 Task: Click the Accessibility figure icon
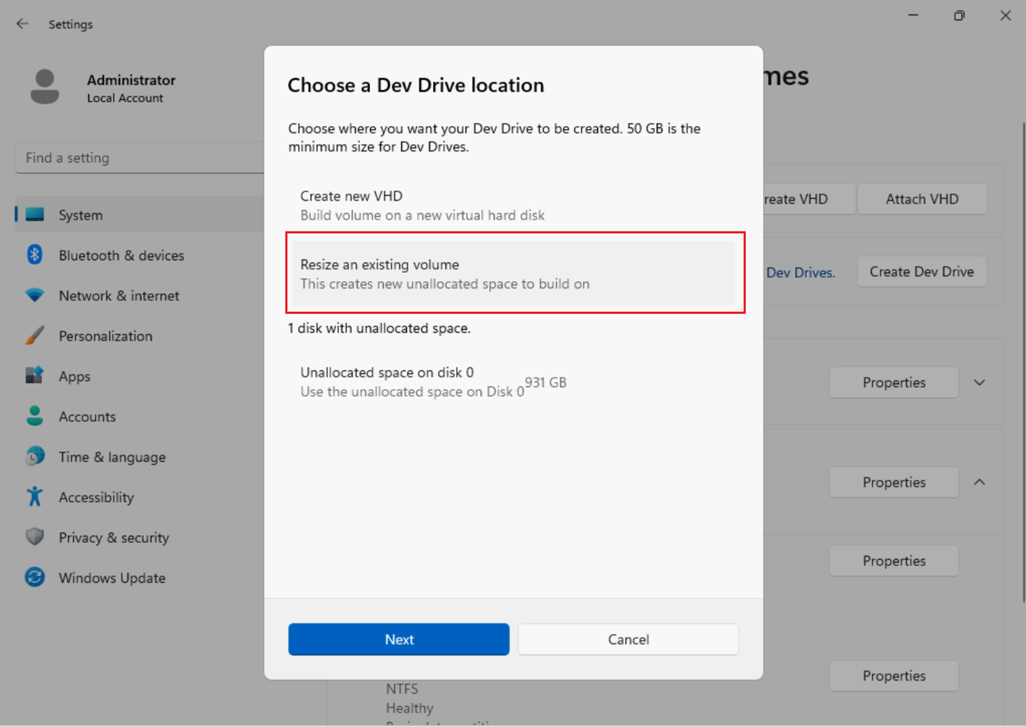tap(34, 497)
